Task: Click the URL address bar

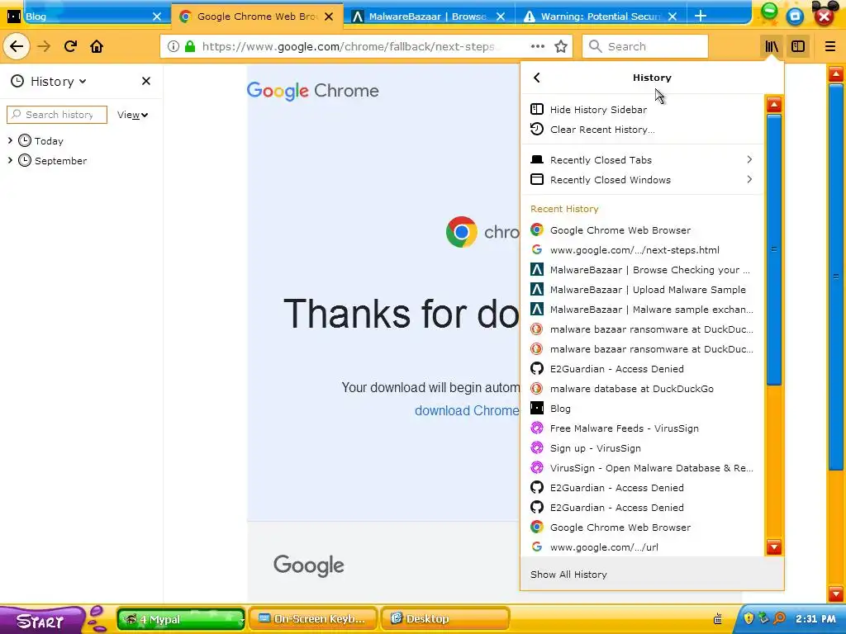Action: (348, 46)
